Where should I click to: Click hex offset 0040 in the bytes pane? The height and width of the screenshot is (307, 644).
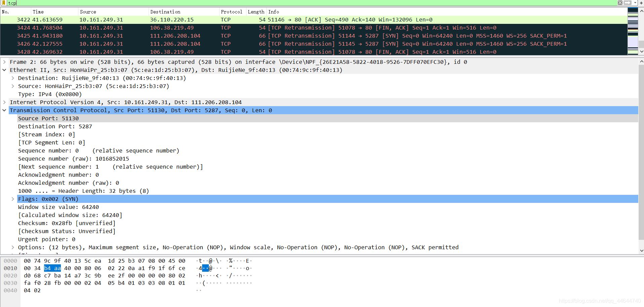pyautogui.click(x=10, y=290)
